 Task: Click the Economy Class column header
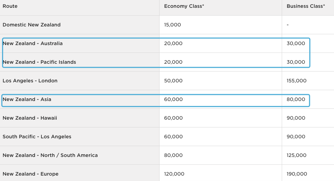point(184,6)
